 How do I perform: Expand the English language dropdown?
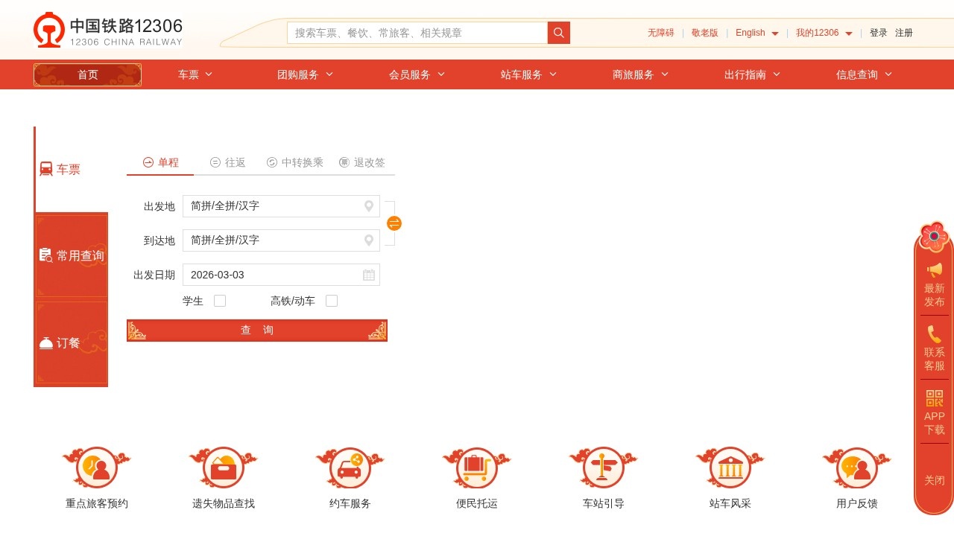tap(756, 33)
